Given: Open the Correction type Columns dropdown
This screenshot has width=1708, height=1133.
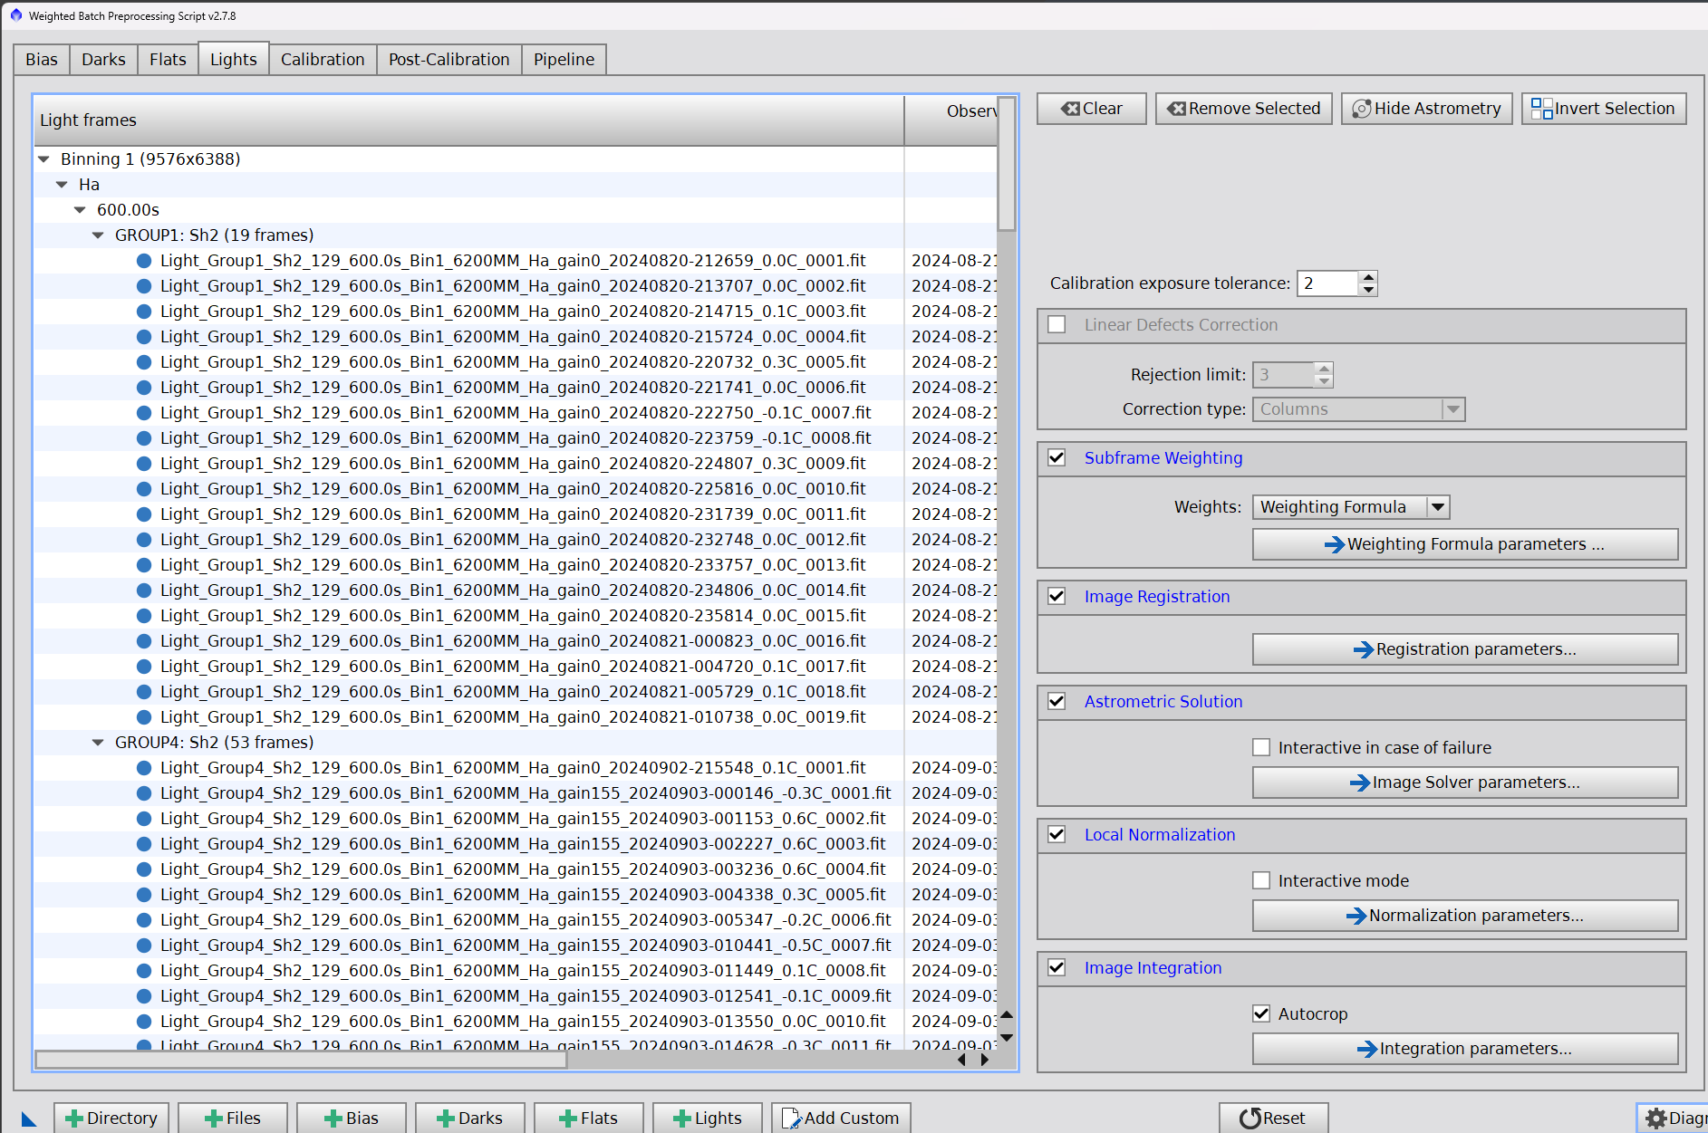Looking at the screenshot, I should point(1358,409).
